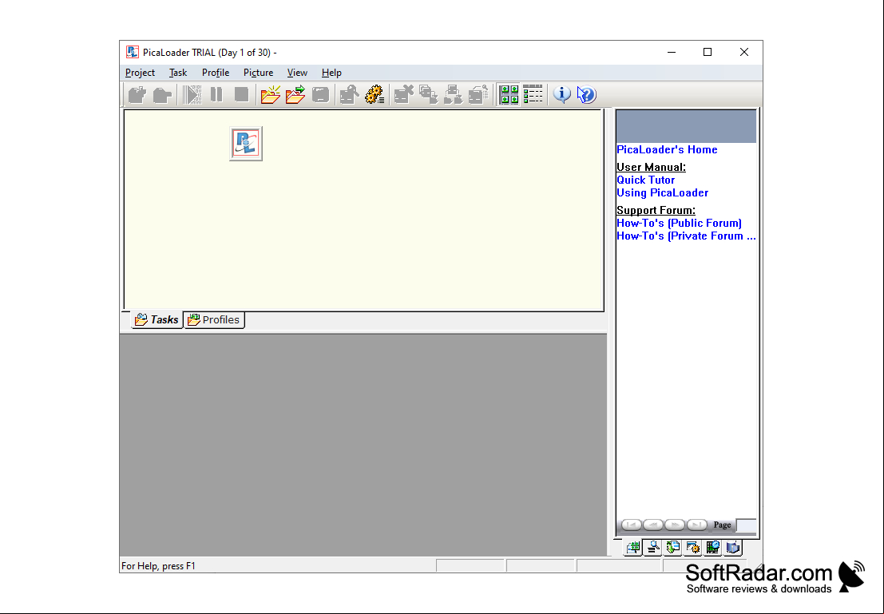Open the How-To's (Public Forum) link
Image resolution: width=884 pixels, height=614 pixels.
(680, 224)
